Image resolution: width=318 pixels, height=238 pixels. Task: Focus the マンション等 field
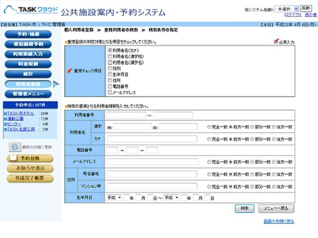click(x=152, y=187)
